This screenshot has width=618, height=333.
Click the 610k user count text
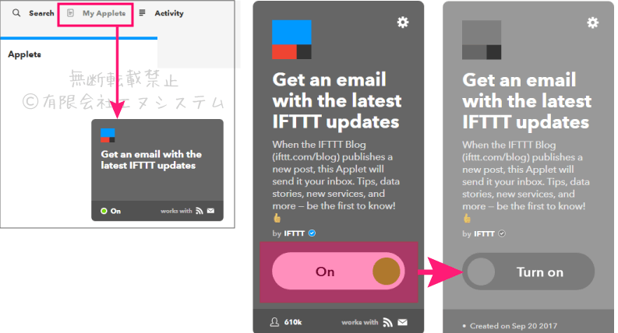[x=293, y=322]
